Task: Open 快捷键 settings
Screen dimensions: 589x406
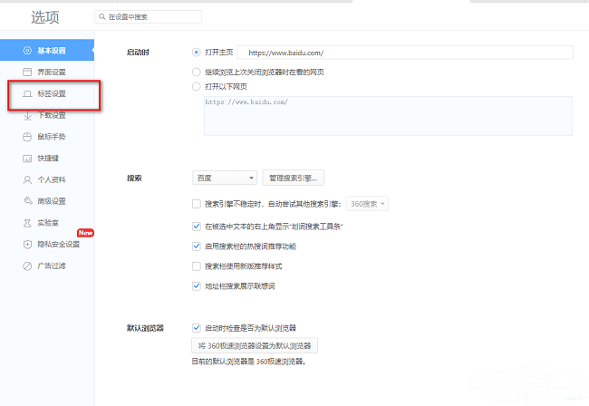Action: tap(47, 158)
